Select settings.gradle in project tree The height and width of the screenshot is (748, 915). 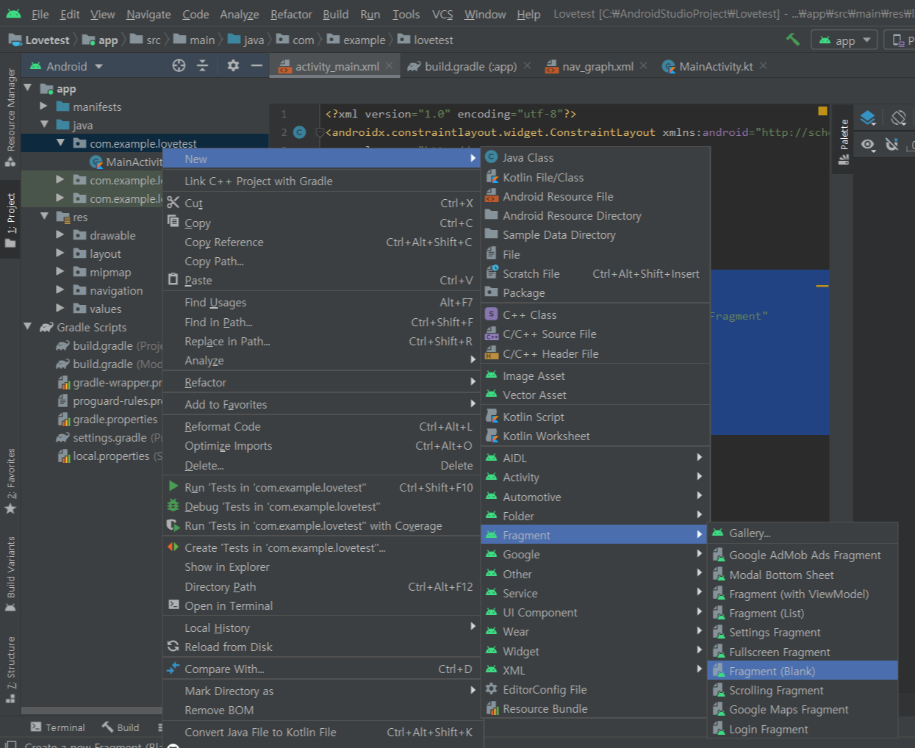pyautogui.click(x=110, y=437)
